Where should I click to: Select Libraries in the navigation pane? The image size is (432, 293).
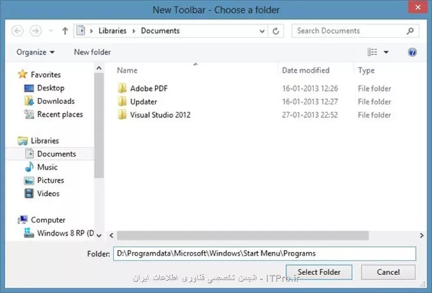(45, 140)
